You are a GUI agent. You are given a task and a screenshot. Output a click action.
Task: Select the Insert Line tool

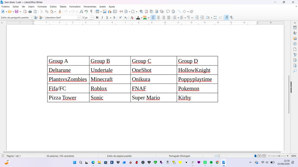coord(179,12)
